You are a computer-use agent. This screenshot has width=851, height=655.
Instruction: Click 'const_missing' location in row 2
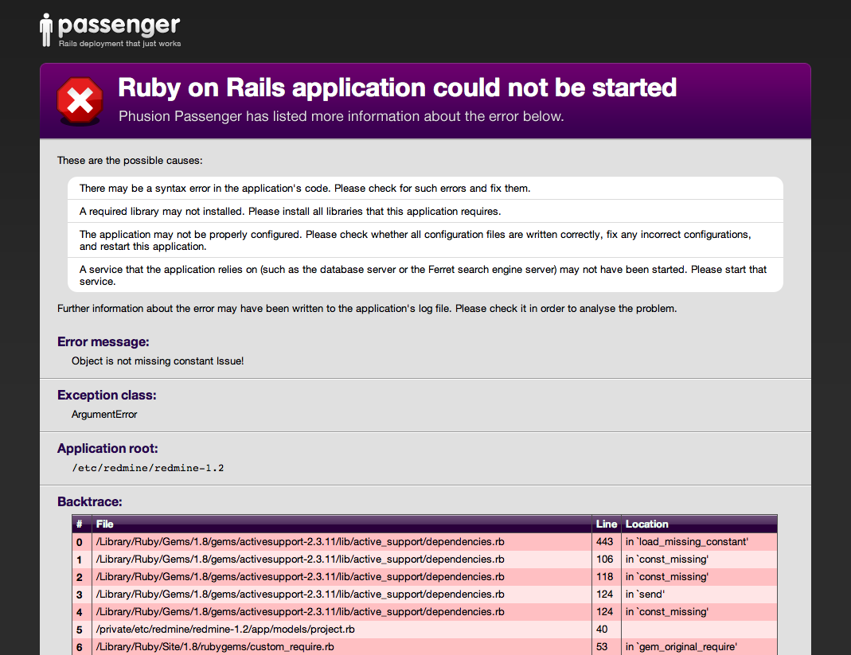(x=667, y=577)
